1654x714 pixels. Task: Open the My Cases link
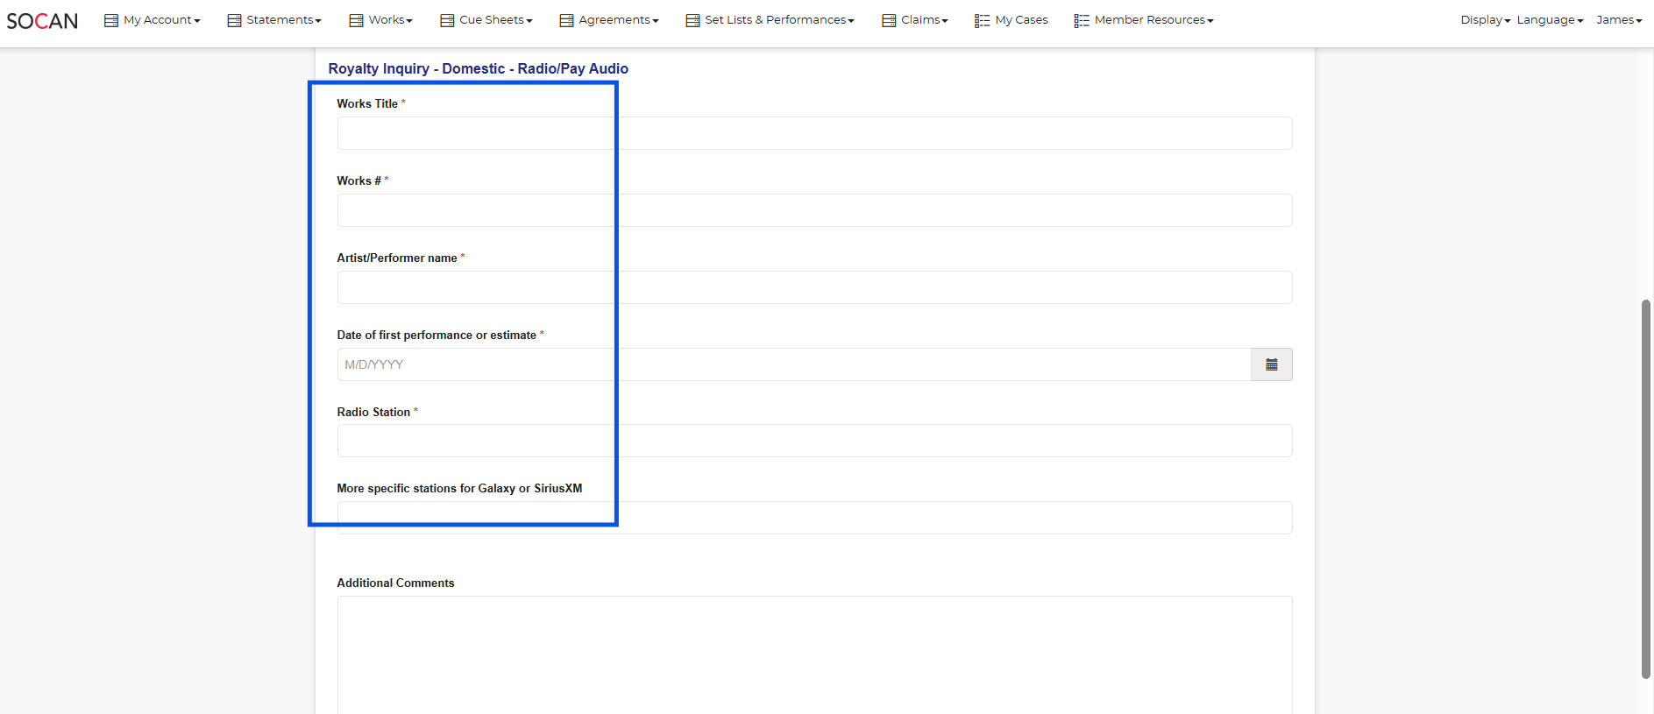coord(1021,20)
